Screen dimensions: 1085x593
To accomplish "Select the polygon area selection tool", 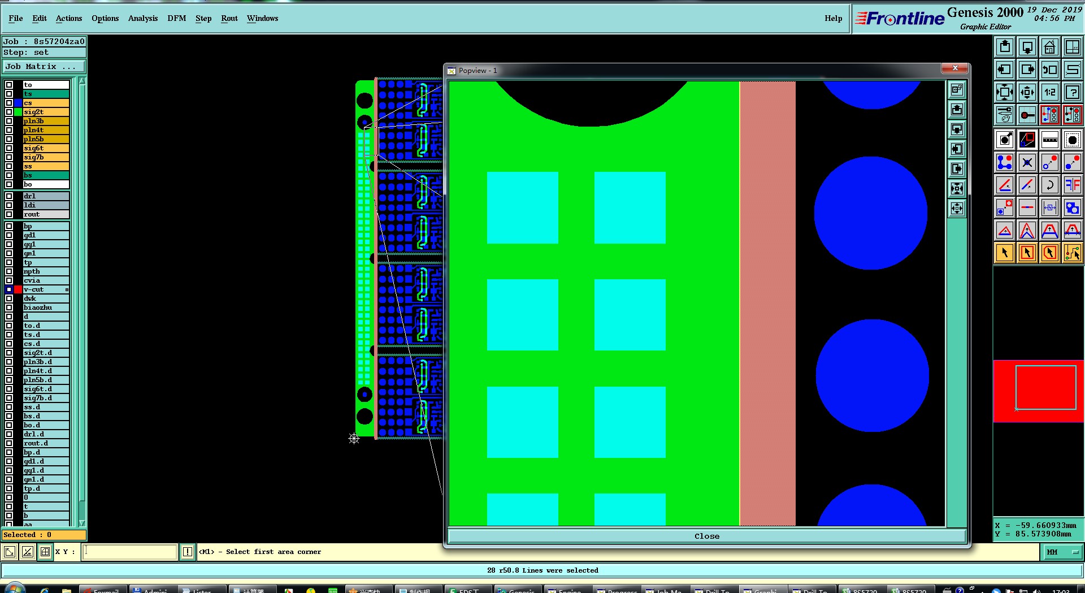I will tap(1049, 253).
